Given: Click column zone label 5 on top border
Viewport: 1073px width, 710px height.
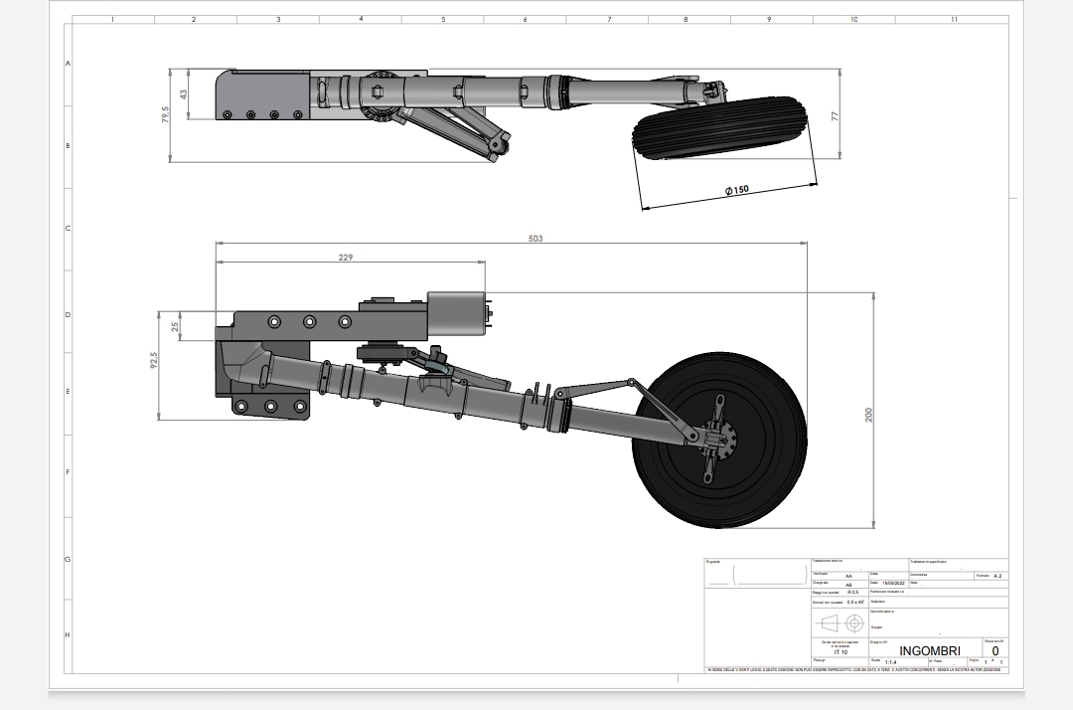Looking at the screenshot, I should click(443, 19).
